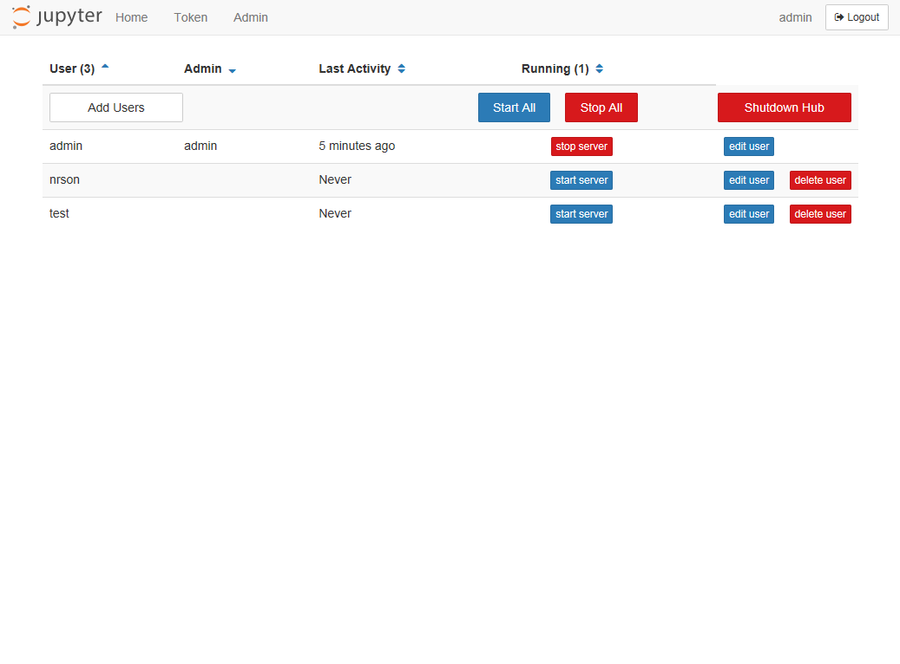
Task: Stop server for the admin user
Action: pos(581,146)
